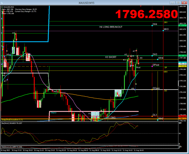
Task: Maximize the XAUUSD chart window
Action: [178, 3]
